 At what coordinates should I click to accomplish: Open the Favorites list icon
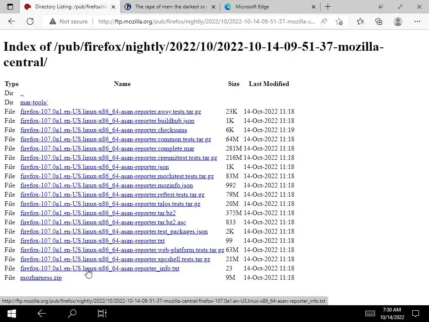tap(360, 21)
